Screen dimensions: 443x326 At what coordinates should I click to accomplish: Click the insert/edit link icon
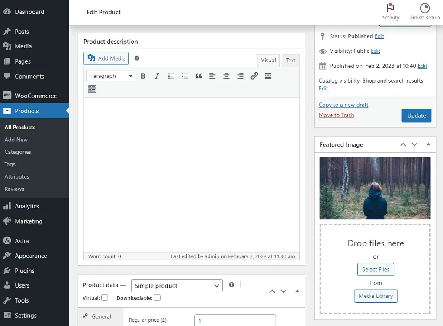pyautogui.click(x=254, y=76)
